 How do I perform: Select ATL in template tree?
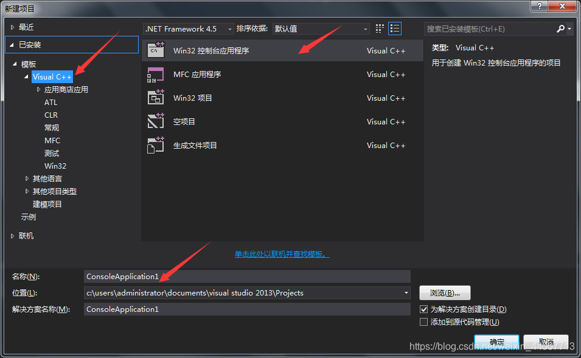50,103
